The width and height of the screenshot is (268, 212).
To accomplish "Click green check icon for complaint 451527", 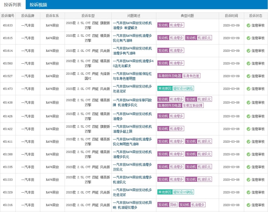I will [x=248, y=76].
